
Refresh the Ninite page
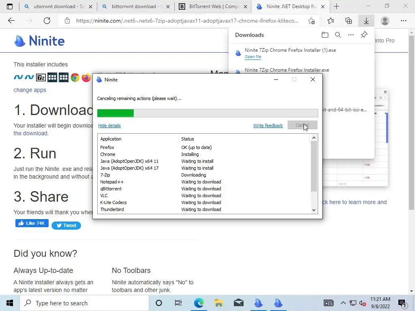click(x=47, y=21)
